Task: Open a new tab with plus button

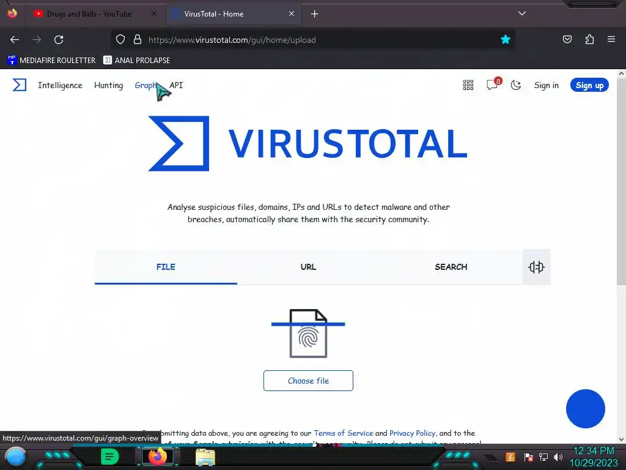Action: coord(315,14)
